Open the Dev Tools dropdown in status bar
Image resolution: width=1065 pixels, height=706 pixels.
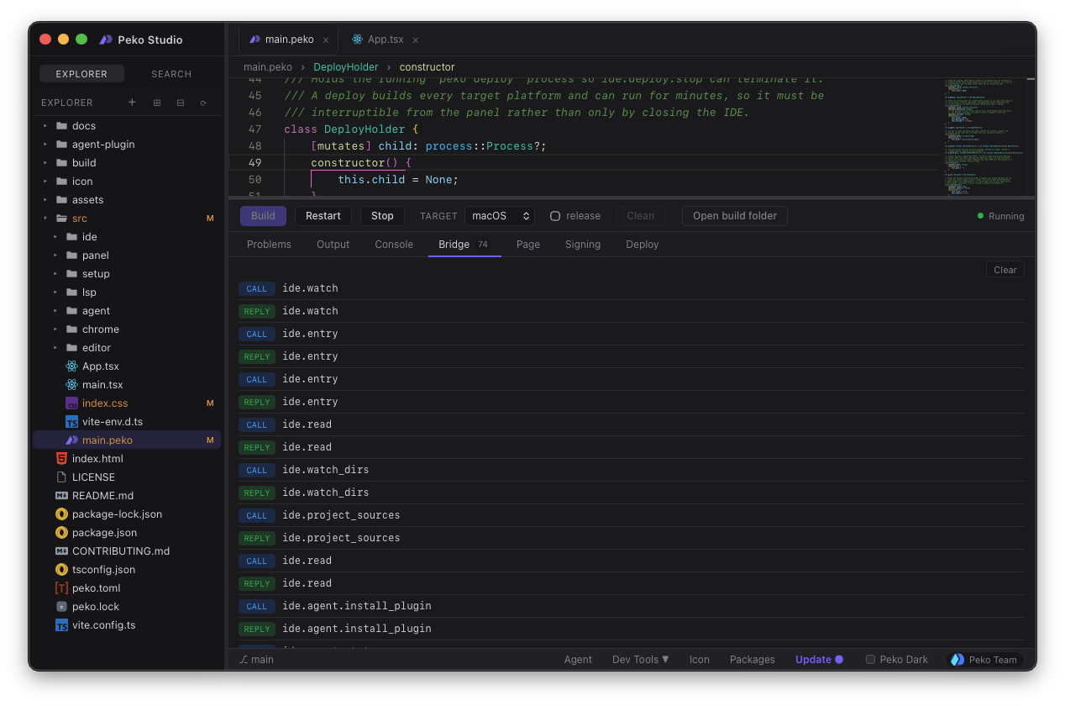click(x=641, y=660)
